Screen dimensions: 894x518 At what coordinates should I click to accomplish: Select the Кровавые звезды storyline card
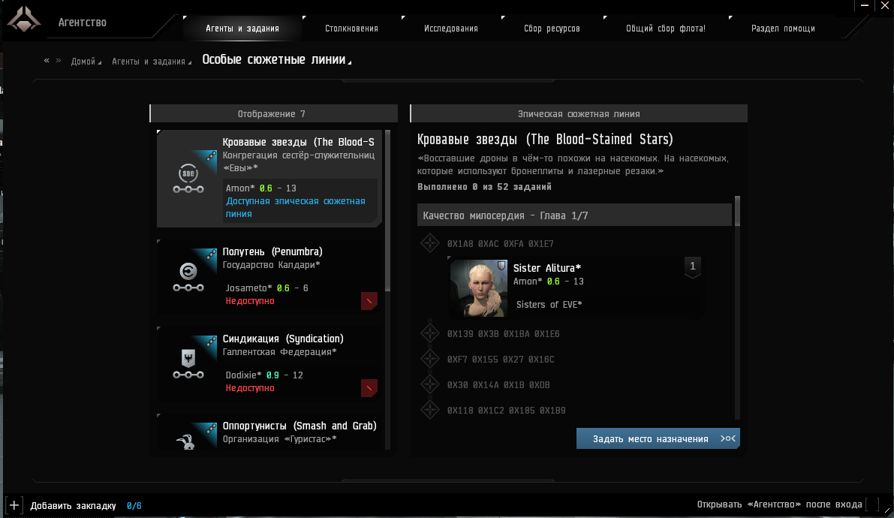click(x=269, y=179)
